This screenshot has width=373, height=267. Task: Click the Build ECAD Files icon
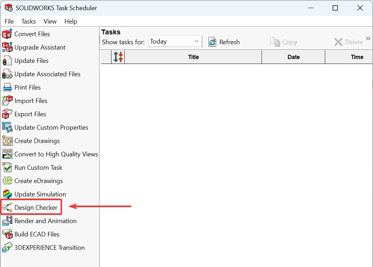[7, 234]
